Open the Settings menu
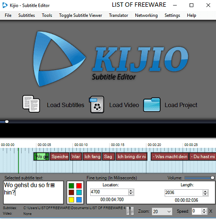 (x=172, y=15)
